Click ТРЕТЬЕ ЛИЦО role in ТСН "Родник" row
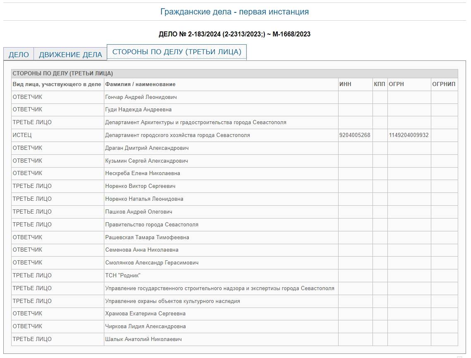Screen dimensions: 471x358 tap(32, 275)
